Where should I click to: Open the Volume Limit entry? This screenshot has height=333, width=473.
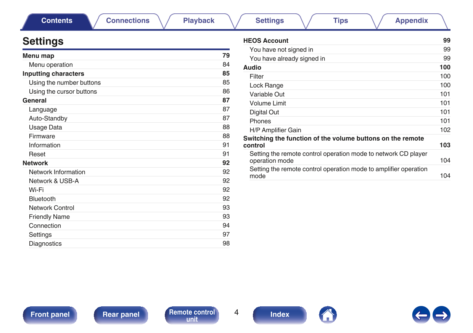click(x=268, y=103)
